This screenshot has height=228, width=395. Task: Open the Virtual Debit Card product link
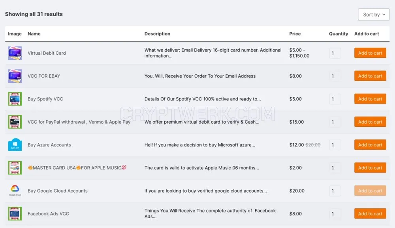click(47, 53)
